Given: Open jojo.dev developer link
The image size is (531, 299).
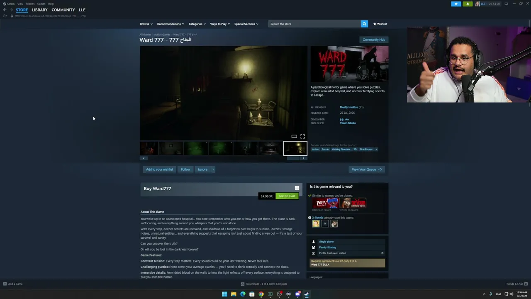Looking at the screenshot, I should 345,120.
